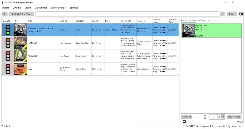Sort by the Narrators column header
Image resolution: width=245 pixels, height=129 pixels.
click(83, 21)
